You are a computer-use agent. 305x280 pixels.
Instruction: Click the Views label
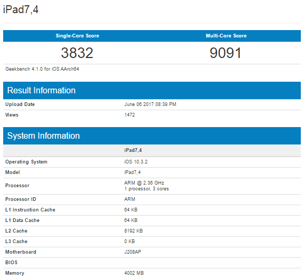click(12, 115)
